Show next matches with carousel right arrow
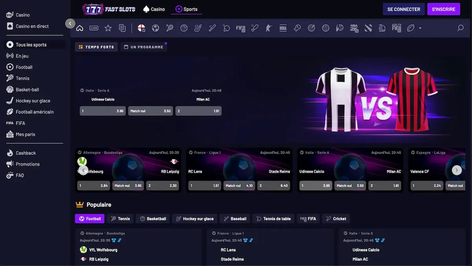 (x=457, y=170)
